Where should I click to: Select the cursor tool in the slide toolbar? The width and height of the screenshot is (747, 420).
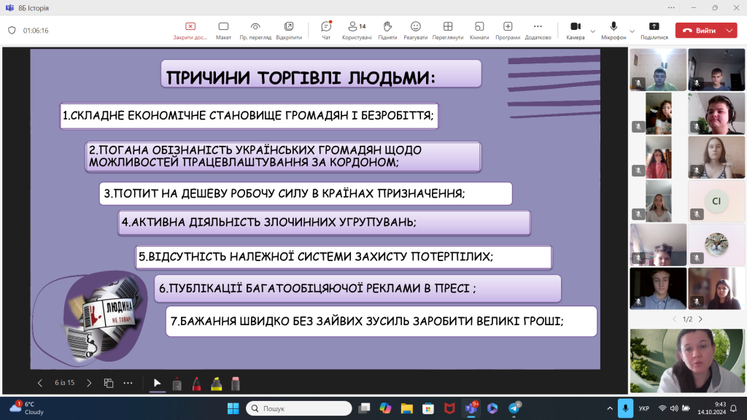click(x=157, y=382)
